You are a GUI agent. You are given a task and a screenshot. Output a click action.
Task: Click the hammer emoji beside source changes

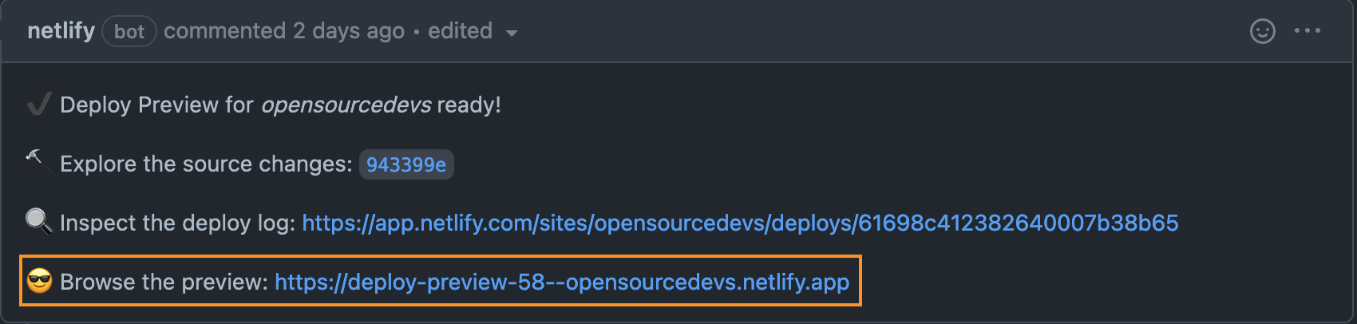38,162
